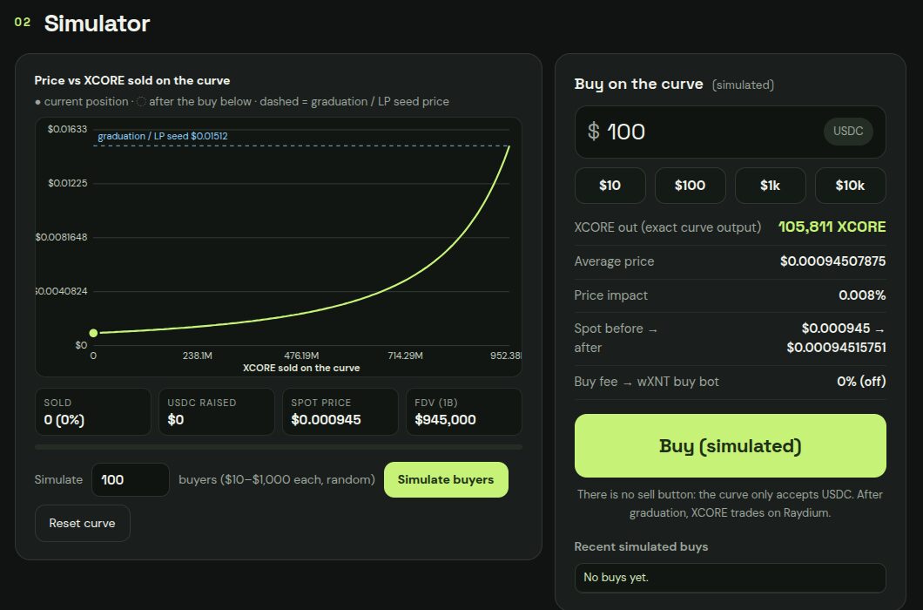Click the 'Price vs XCORE sold on the curve' title
The image size is (923, 610).
[131, 81]
